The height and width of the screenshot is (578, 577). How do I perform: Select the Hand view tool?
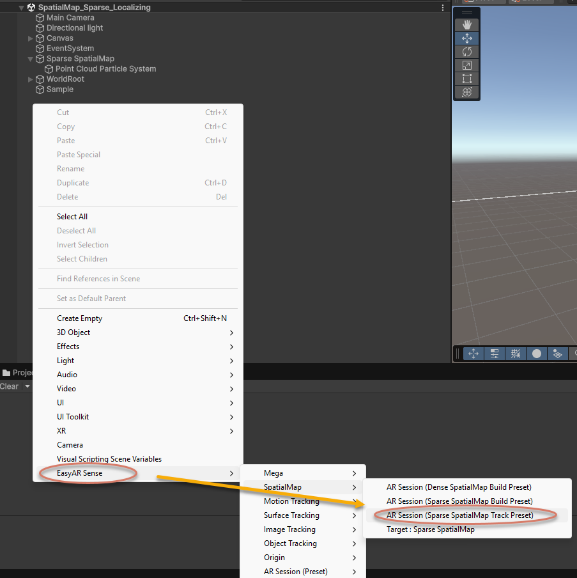tap(466, 24)
